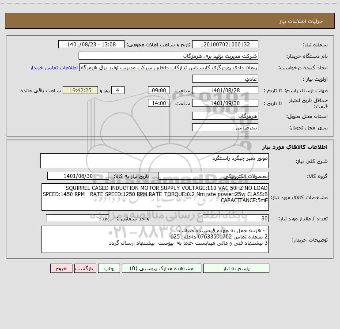
Task: Click the label شماره نیاز:
Action: point(315,45)
